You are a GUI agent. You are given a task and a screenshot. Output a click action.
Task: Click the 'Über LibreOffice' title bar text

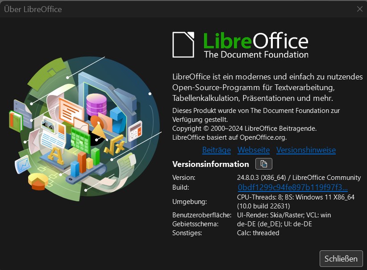(x=33, y=9)
